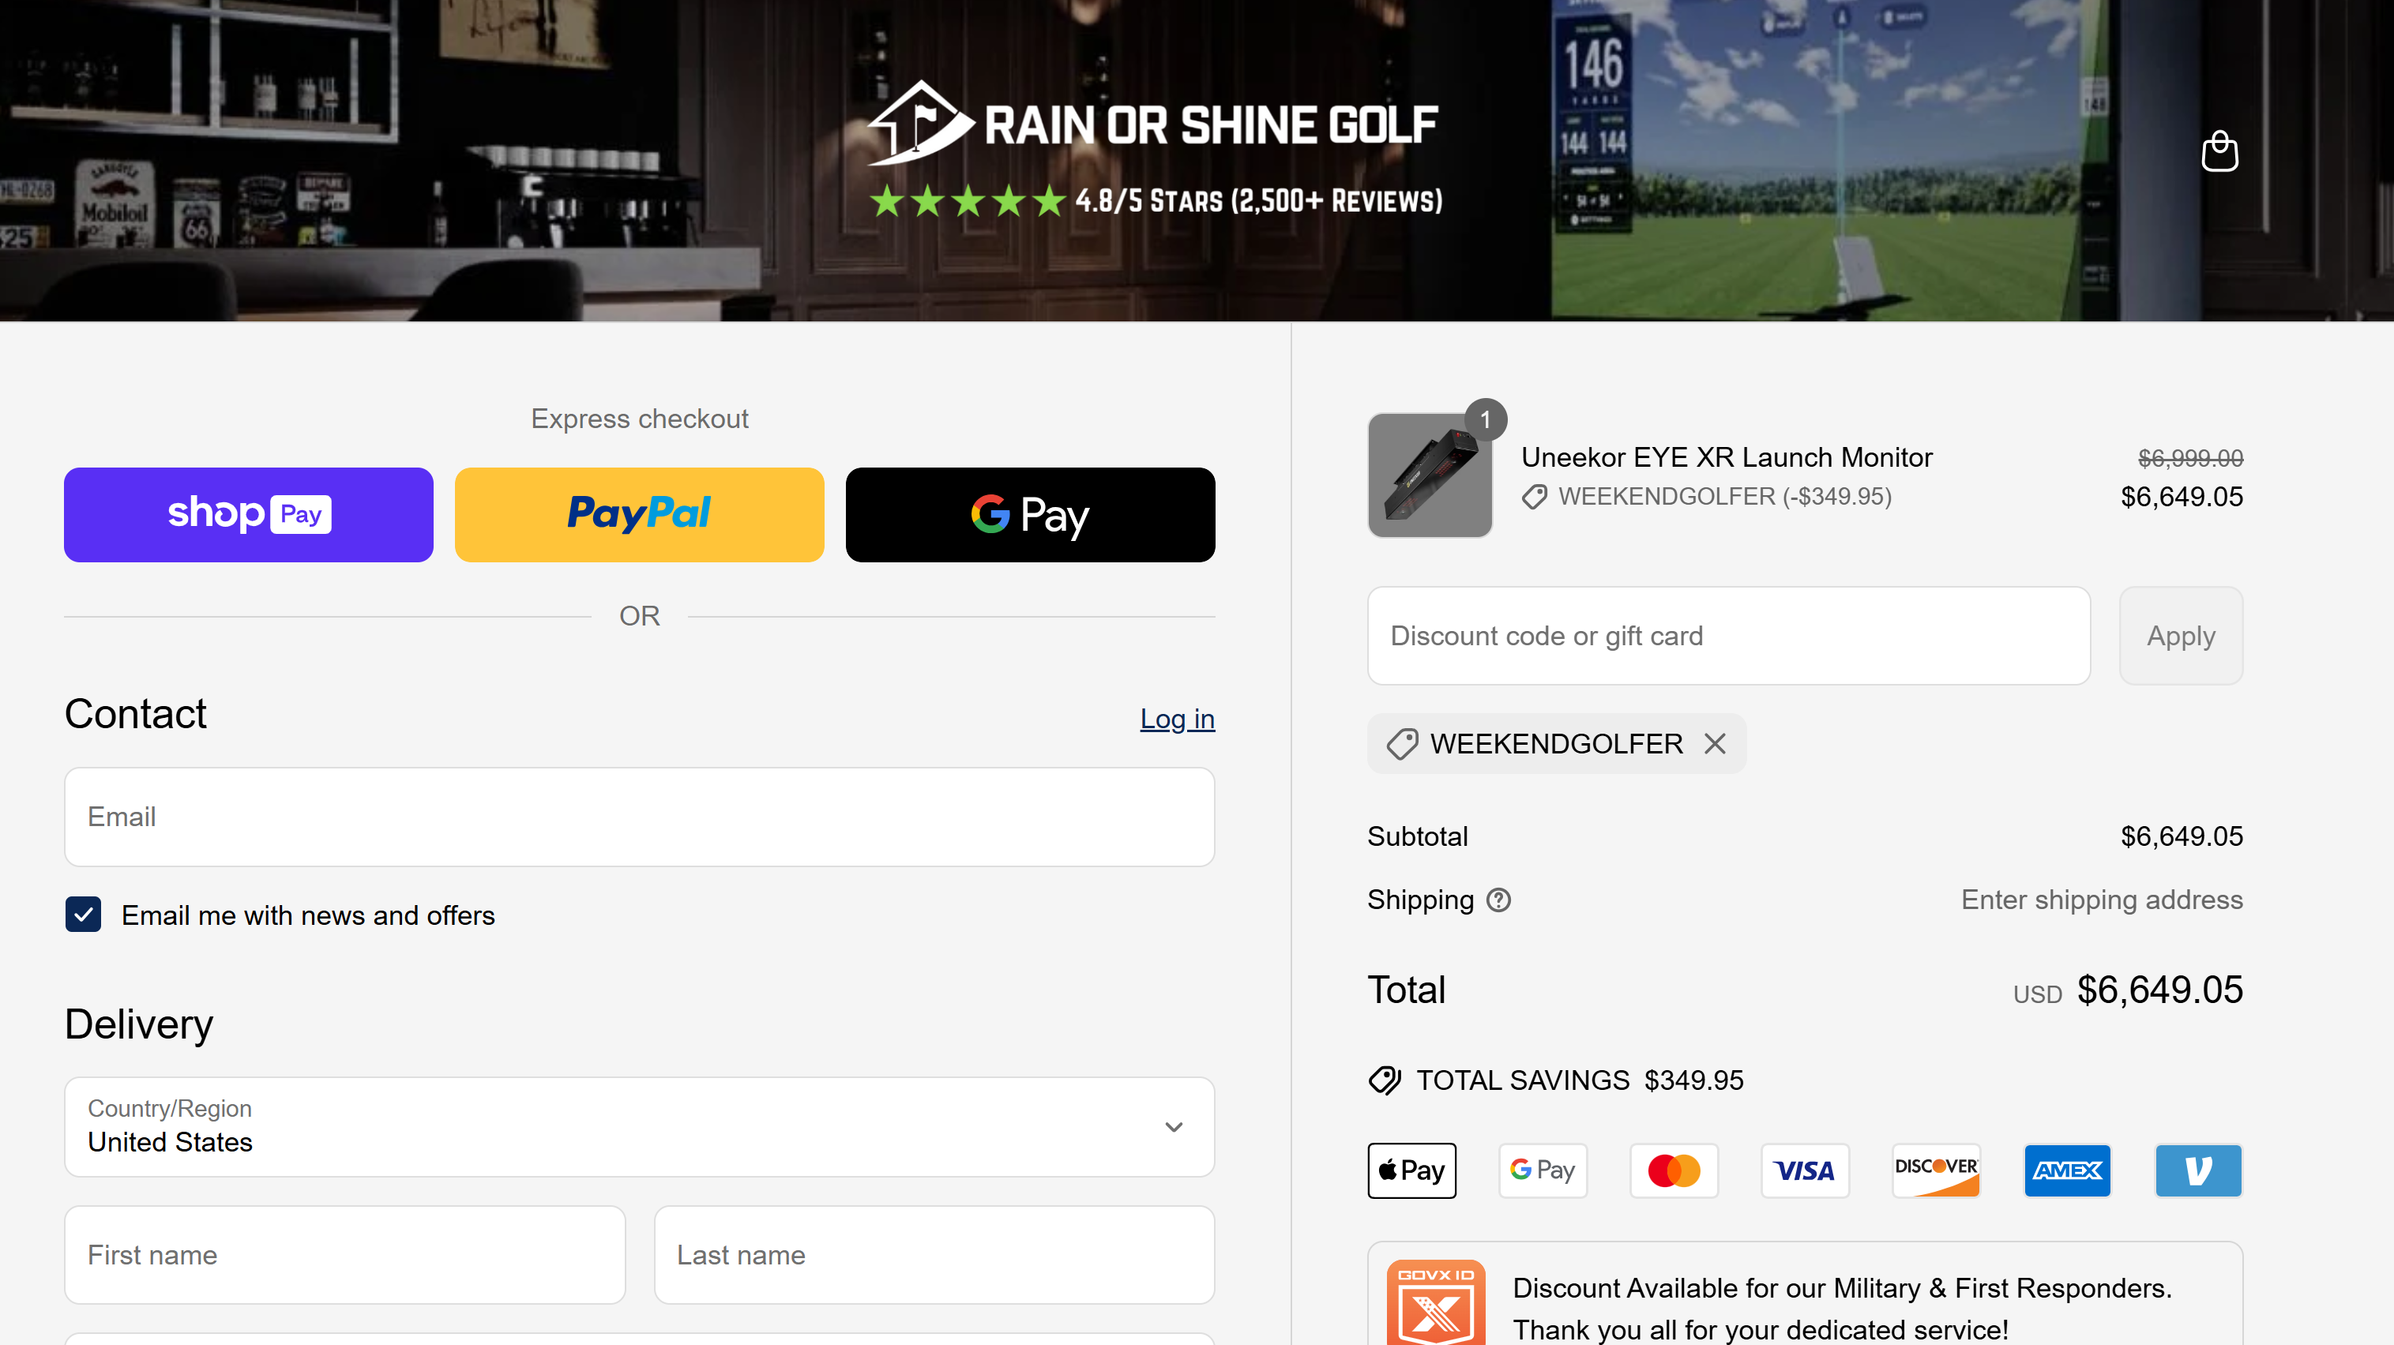Click the Mastercard payment icon
The image size is (2394, 1345).
1674,1170
